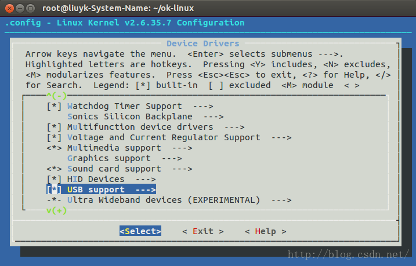Image resolution: width=416 pixels, height=266 pixels.
Task: Open USB support submenu arrow
Action: (146, 190)
